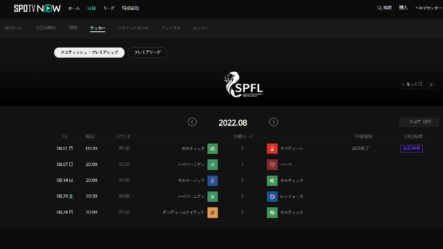This screenshot has width=443, height=249.
Task: Click Dundee United team crest icon
Action: (x=213, y=212)
